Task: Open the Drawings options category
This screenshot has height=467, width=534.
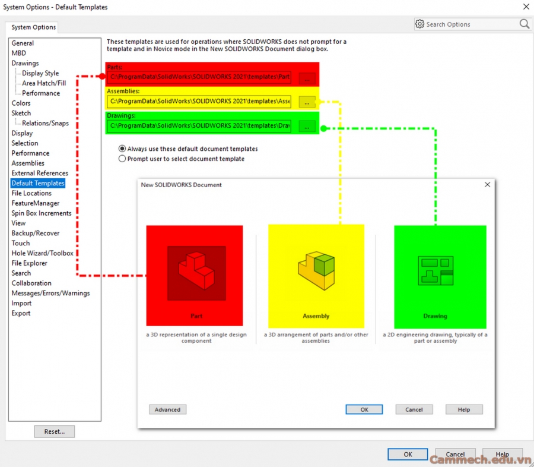Action: click(x=25, y=63)
